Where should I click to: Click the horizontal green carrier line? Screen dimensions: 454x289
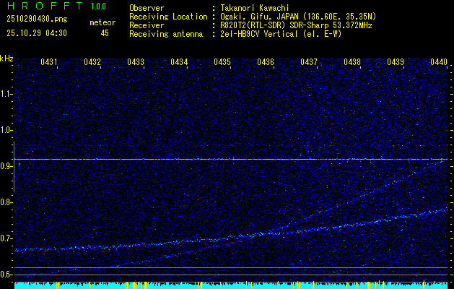tap(231, 159)
